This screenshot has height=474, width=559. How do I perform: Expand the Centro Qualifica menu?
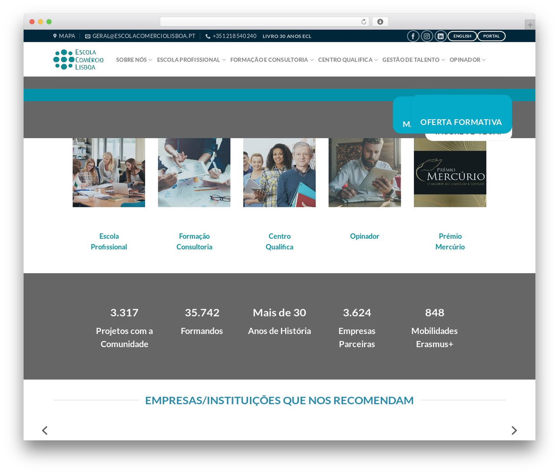coord(348,60)
